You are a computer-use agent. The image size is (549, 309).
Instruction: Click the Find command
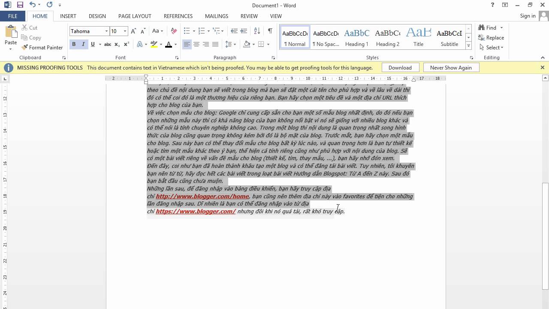pyautogui.click(x=488, y=27)
